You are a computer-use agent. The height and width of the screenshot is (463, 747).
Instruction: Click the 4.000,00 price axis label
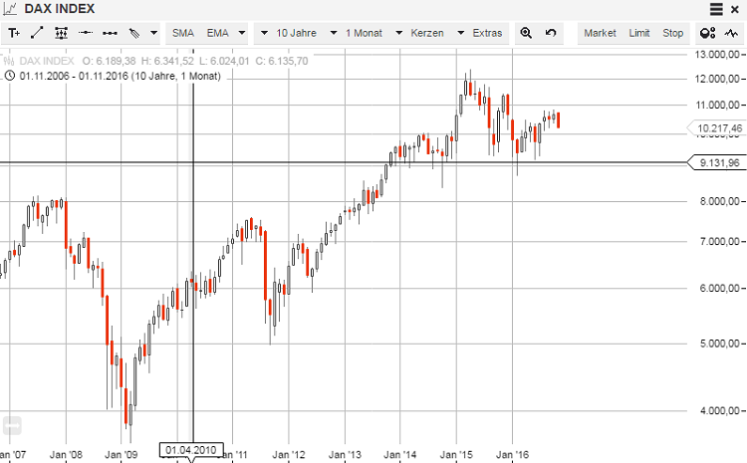tap(719, 410)
